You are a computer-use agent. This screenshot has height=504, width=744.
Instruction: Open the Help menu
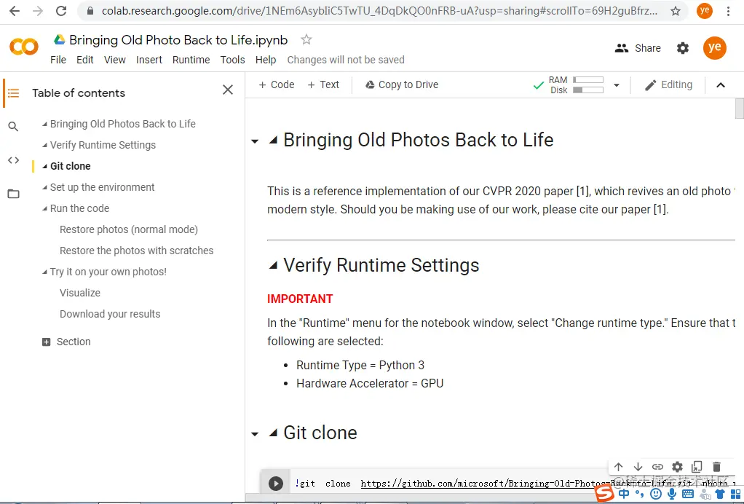pos(266,60)
